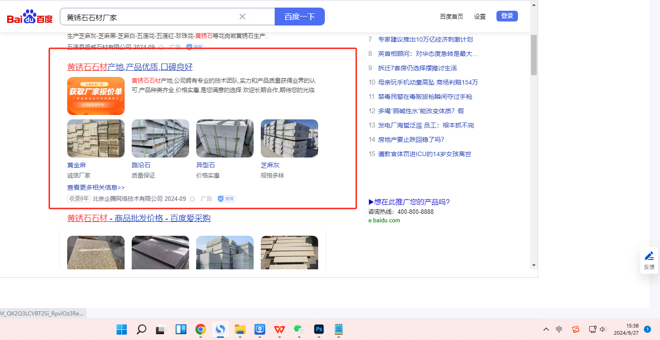Click the 北京企腾网络技术有限公司 advertiser name
This screenshot has height=340, width=660.
tap(128, 199)
